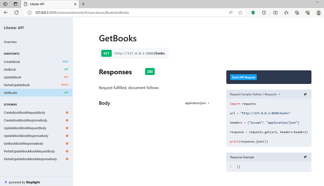Click the Litestar API sidebar title
Screen dimensions: 324x186
[14, 28]
